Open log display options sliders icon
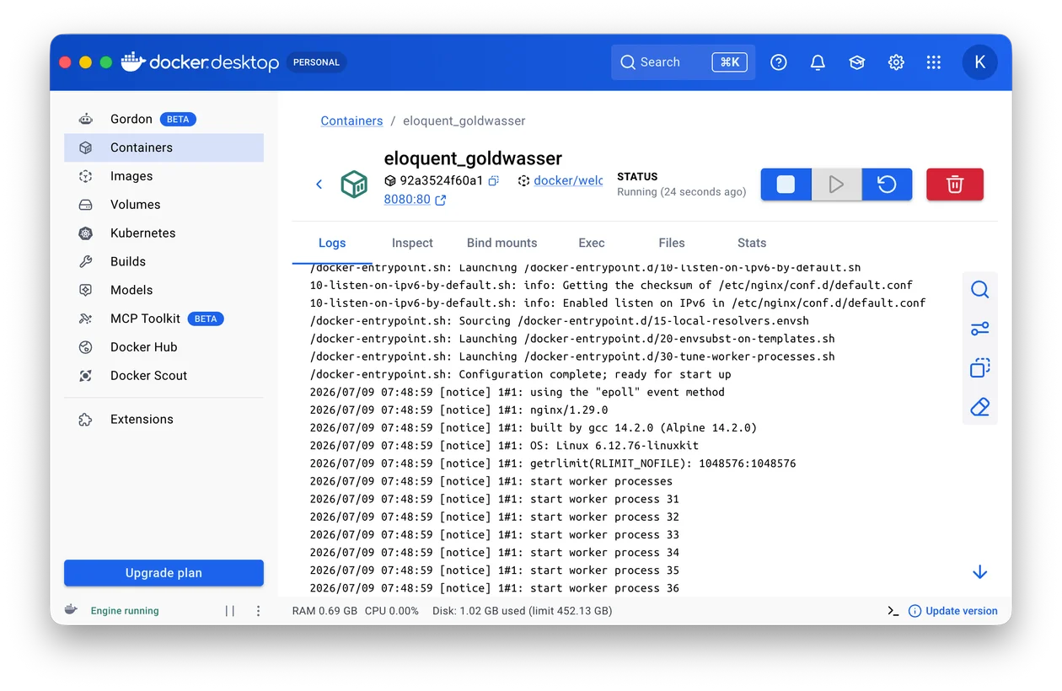 (979, 329)
